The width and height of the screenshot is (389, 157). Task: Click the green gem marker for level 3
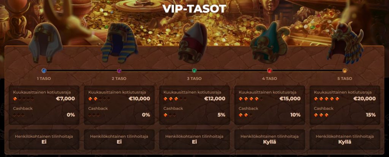[194, 71]
